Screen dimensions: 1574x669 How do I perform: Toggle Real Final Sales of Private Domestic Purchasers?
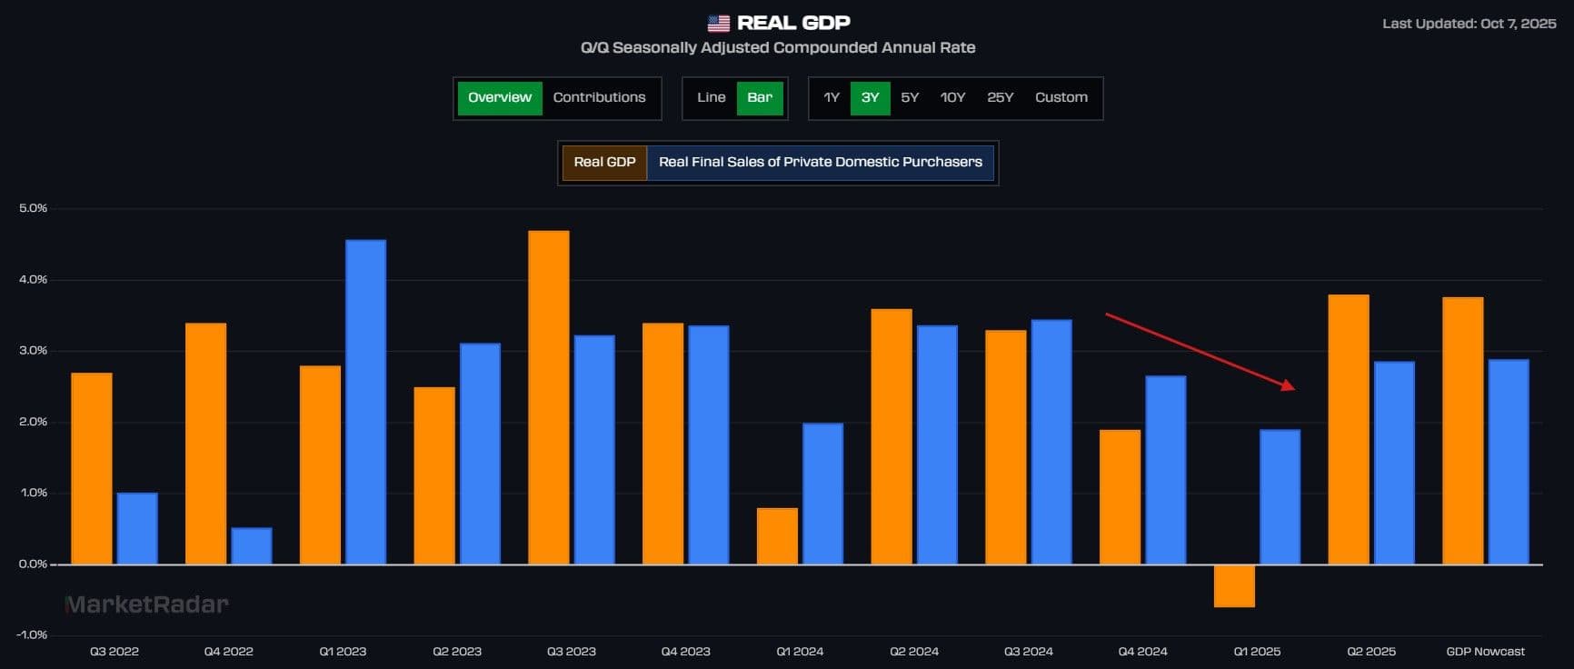tap(820, 163)
